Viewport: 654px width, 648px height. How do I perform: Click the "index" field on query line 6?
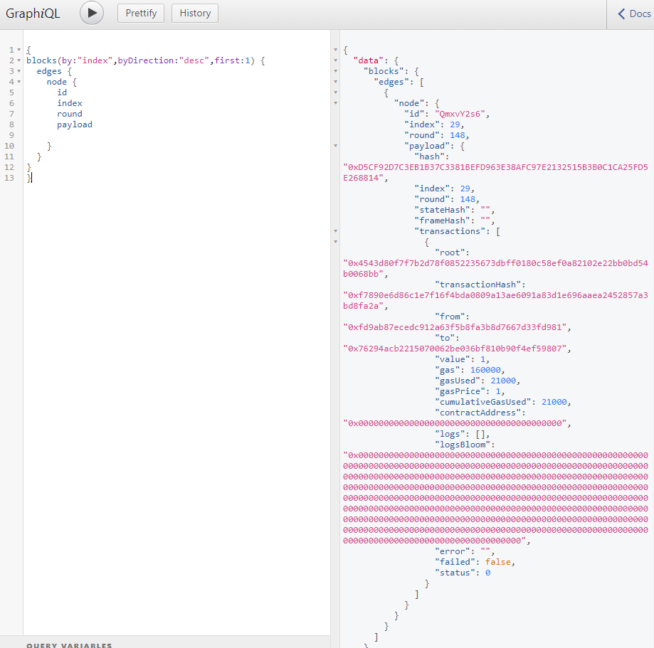click(70, 103)
